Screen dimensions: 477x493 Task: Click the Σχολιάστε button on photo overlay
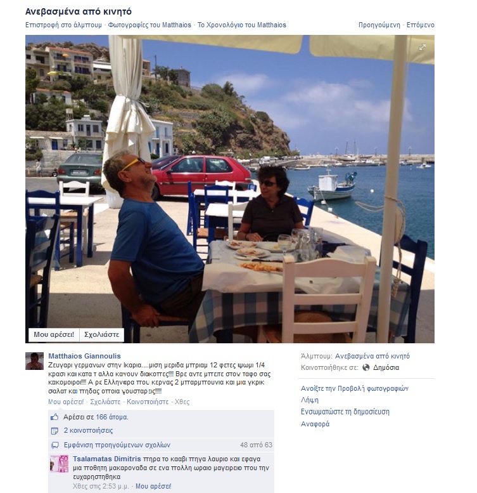coord(102,334)
